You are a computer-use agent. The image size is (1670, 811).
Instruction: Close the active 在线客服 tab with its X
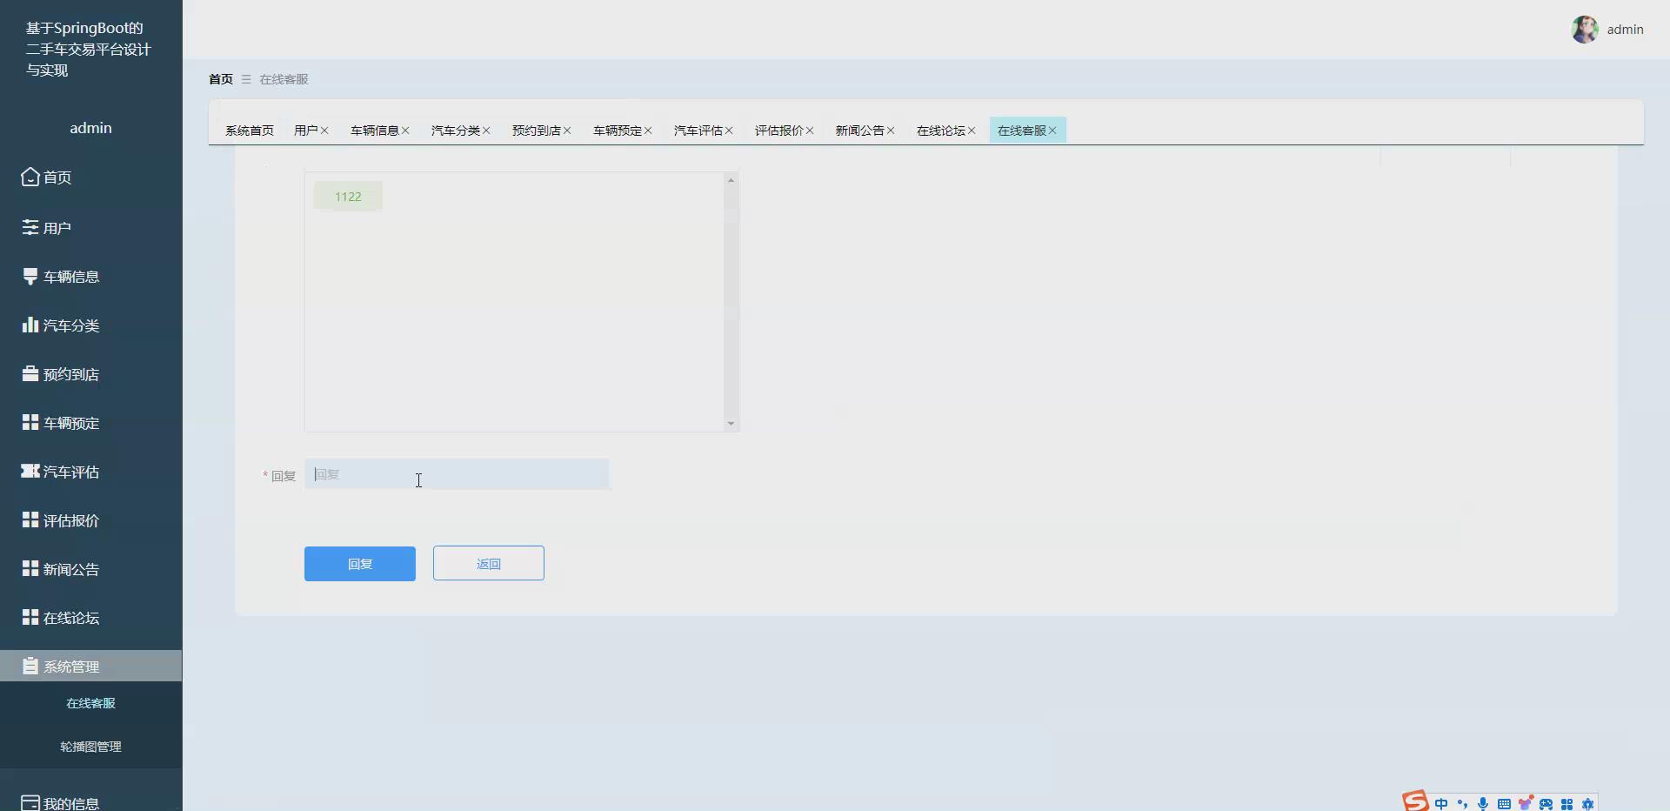point(1052,131)
